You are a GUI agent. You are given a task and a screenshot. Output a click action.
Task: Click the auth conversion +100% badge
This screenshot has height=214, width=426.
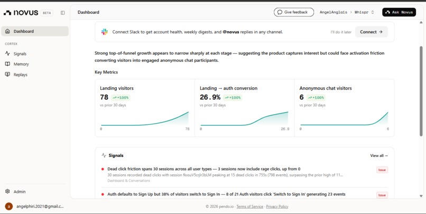pos(233,98)
